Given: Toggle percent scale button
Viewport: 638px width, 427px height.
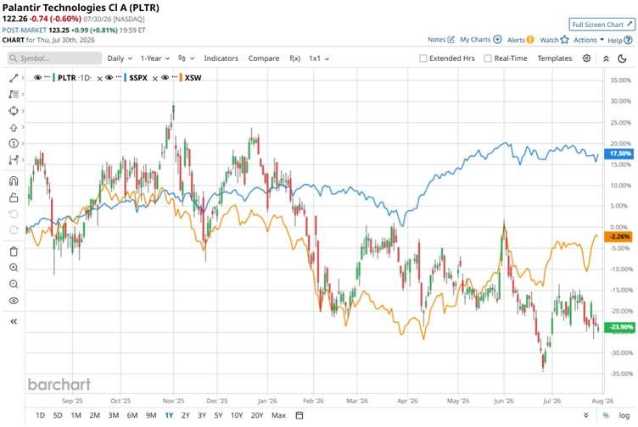Looking at the screenshot, I should coord(606,415).
